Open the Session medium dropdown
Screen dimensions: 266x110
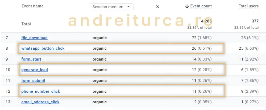(x=112, y=7)
